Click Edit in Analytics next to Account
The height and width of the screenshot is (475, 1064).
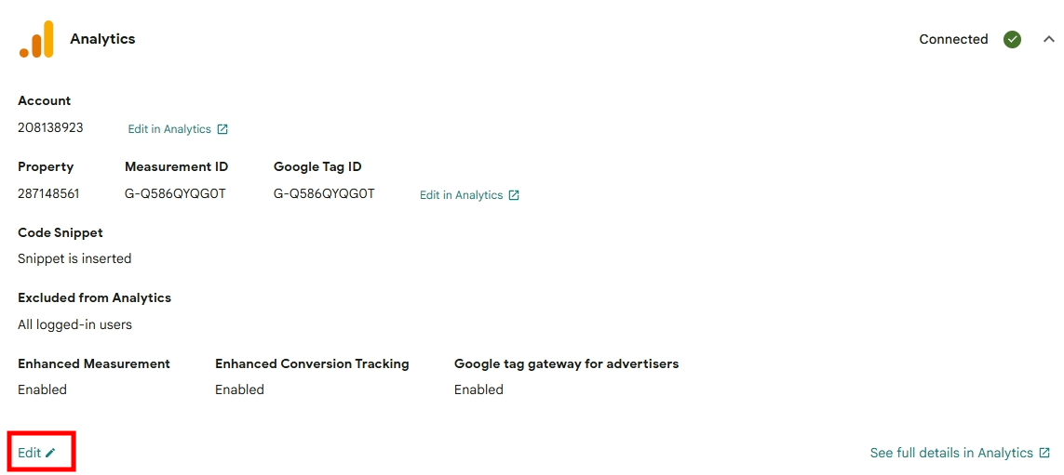(169, 129)
